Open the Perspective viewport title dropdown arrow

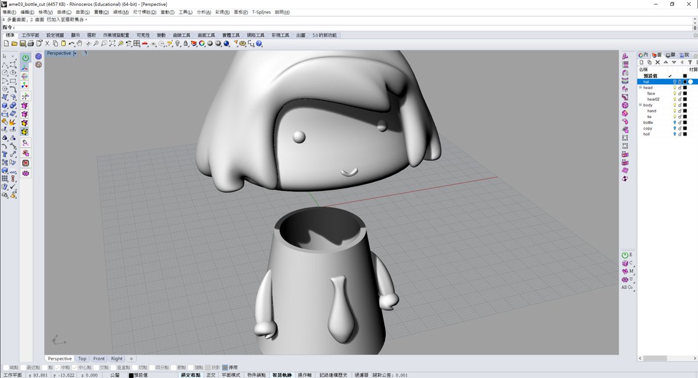click(x=75, y=53)
